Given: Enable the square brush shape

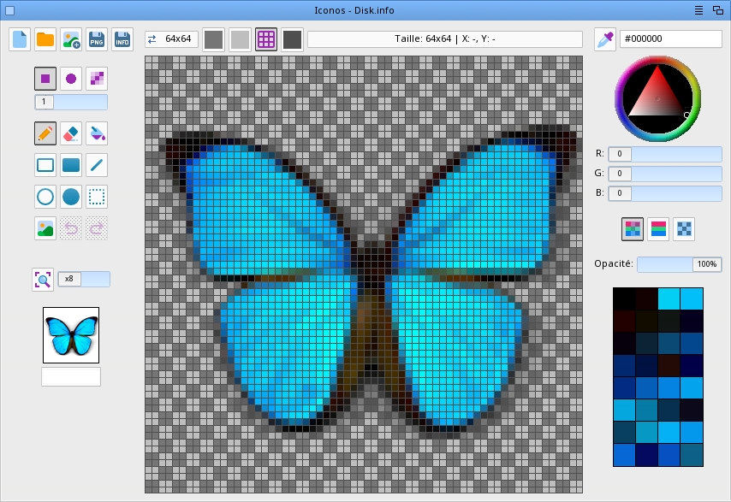Looking at the screenshot, I should coord(45,79).
